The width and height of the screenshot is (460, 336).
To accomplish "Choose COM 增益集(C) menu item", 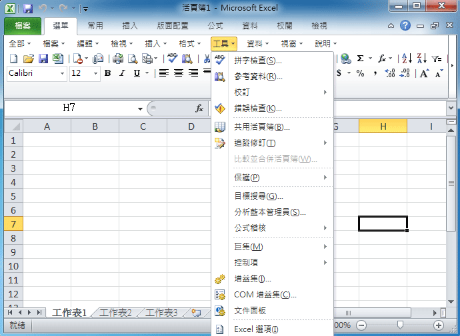I will click(272, 295).
